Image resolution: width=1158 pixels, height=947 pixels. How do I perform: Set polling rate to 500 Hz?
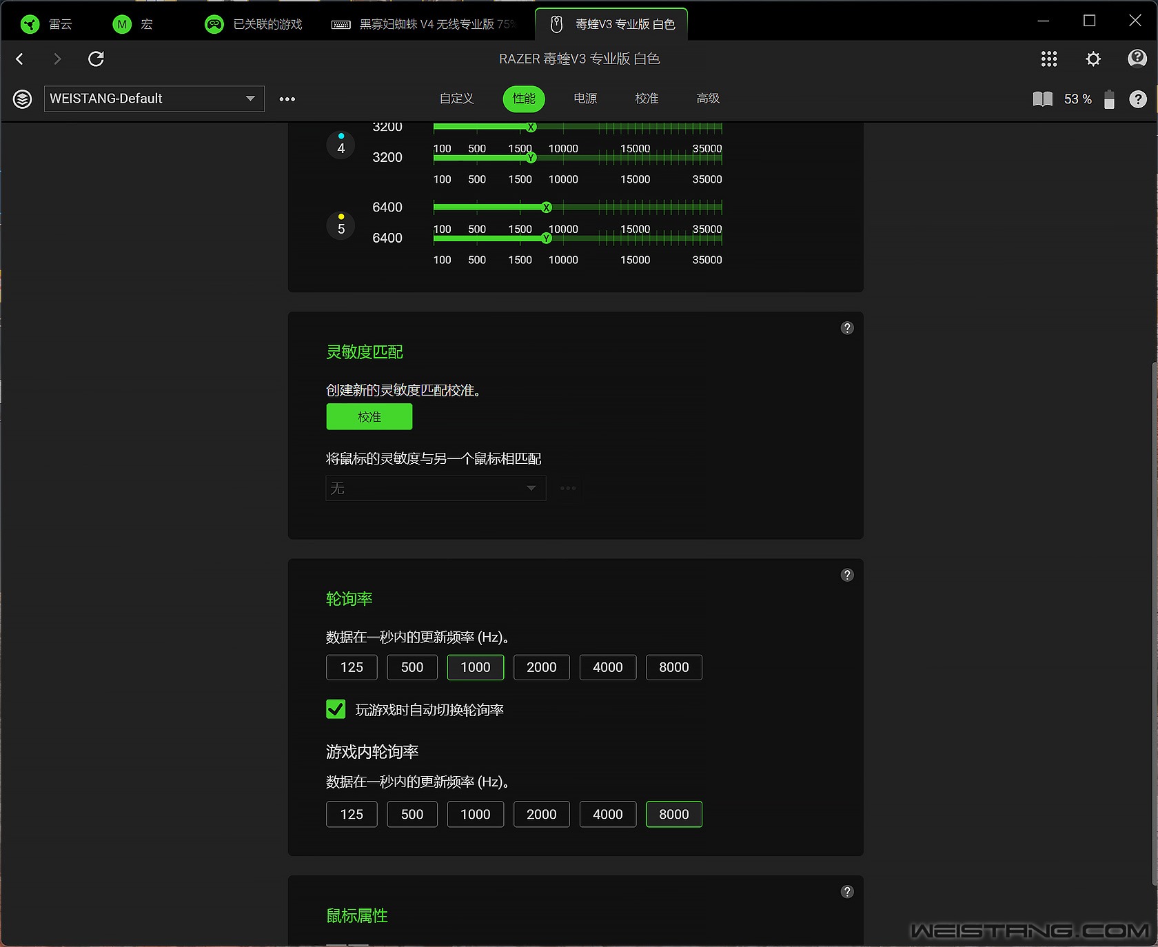[412, 667]
